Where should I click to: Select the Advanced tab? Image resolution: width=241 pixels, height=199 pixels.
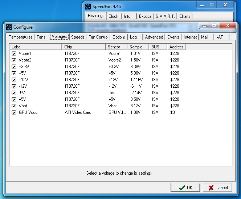(x=154, y=37)
